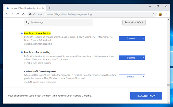Follow the #enable-lazy-frame-loading link
The width and height of the screenshot is (173, 107).
click(x=38, y=63)
